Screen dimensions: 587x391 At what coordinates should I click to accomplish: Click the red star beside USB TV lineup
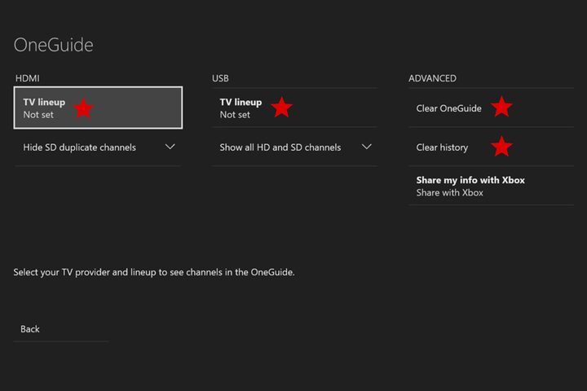point(281,107)
